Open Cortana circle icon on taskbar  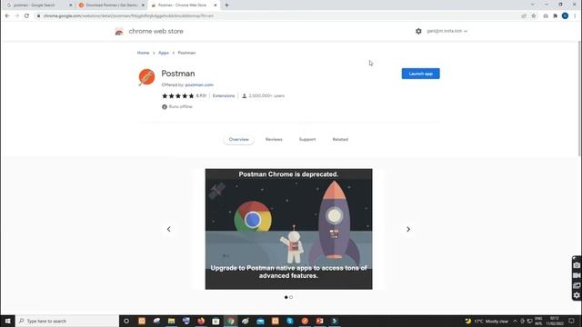click(126, 321)
